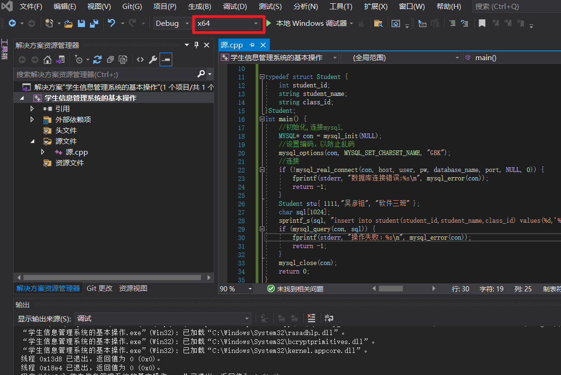The image size is (561, 375).
Task: Expand the 外部依赖项 tree node
Action: (32, 119)
